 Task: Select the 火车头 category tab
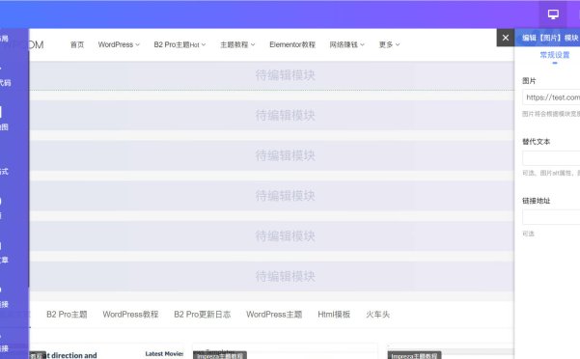(x=377, y=315)
